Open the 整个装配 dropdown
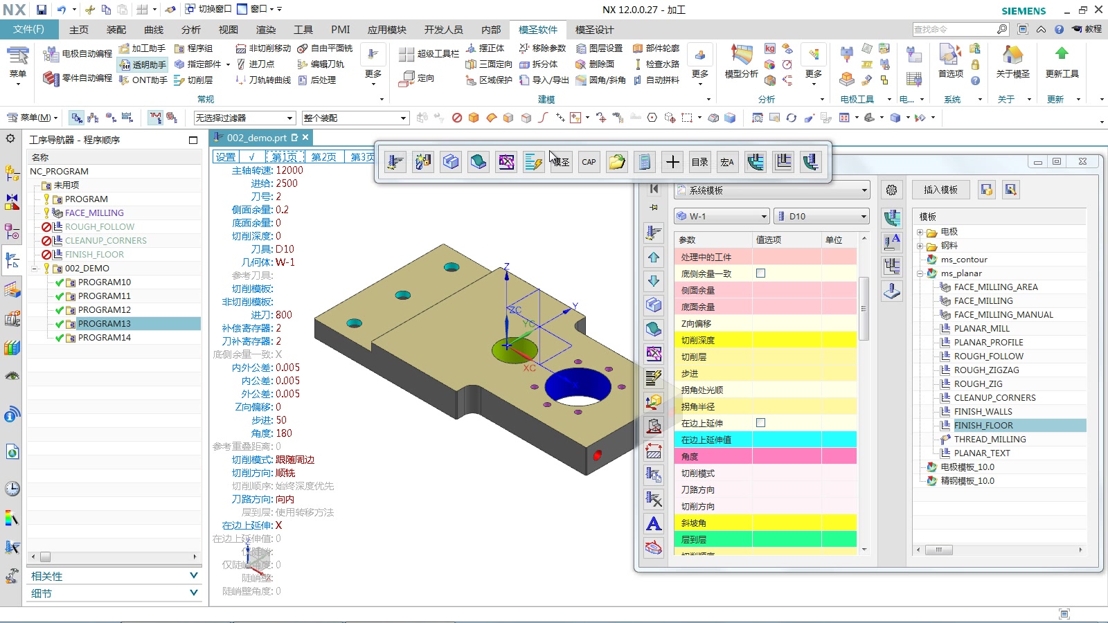Screen dimensions: 1108x623 pos(355,118)
